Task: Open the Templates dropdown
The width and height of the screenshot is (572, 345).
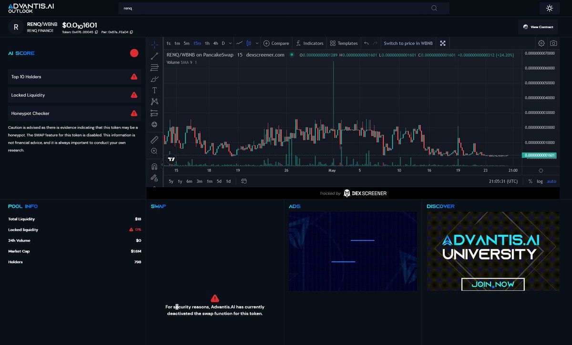Action: tap(344, 43)
